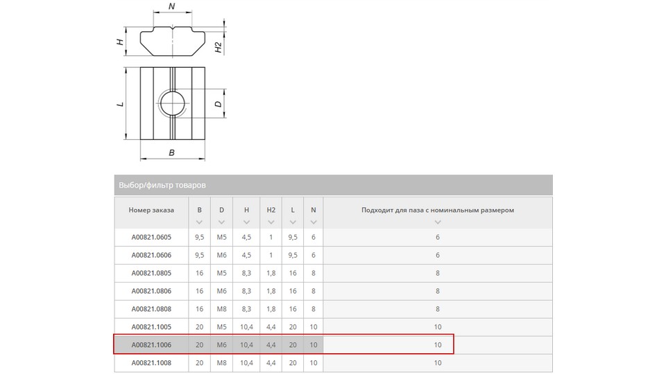This screenshot has height=374, width=666.
Task: Click the 'Номер заказа' column header
Action: (151, 210)
